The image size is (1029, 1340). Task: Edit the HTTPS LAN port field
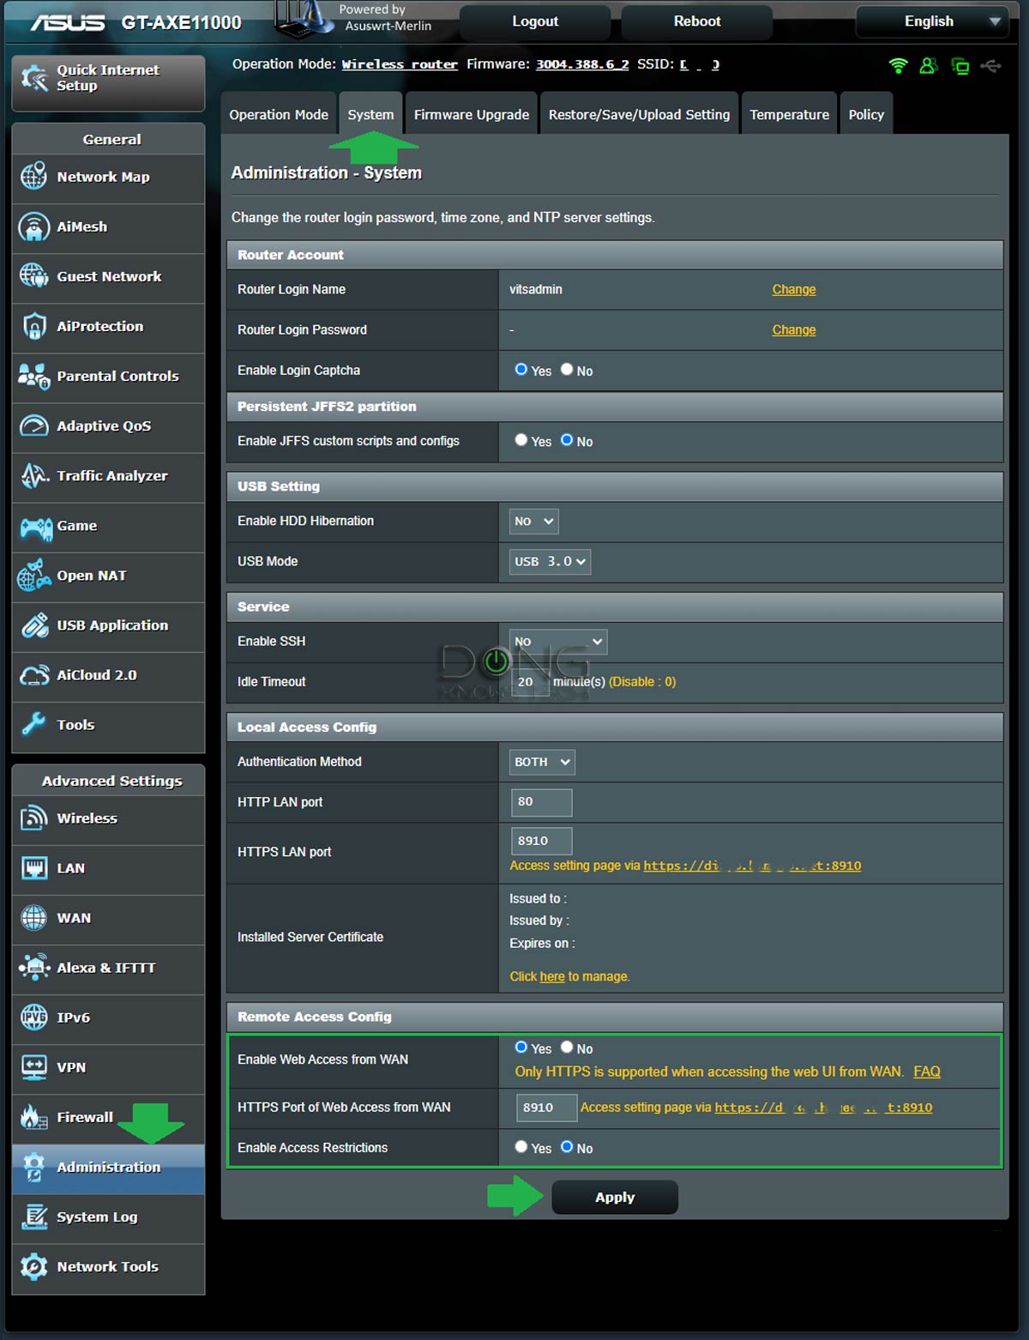pos(540,841)
